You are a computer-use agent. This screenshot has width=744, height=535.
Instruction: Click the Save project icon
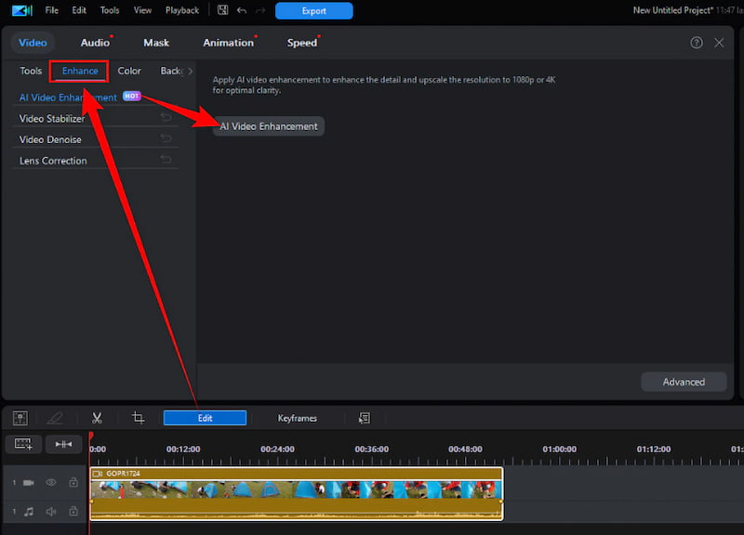[x=222, y=9]
